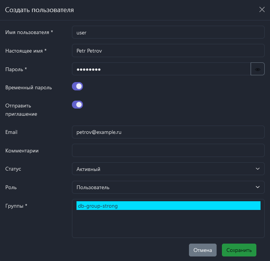Image resolution: width=270 pixels, height=261 pixels.
Task: Select db-group-strong in the Группы list
Action: coord(168,206)
